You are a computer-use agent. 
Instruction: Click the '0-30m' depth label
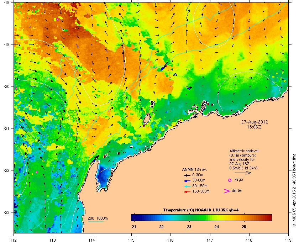pyautogui.click(x=198, y=175)
